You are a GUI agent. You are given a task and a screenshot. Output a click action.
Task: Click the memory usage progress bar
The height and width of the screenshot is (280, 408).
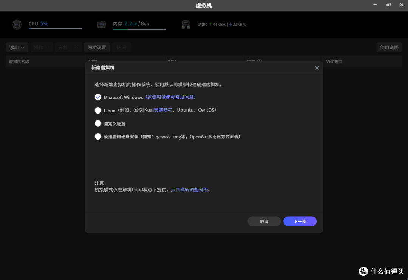(x=139, y=29)
